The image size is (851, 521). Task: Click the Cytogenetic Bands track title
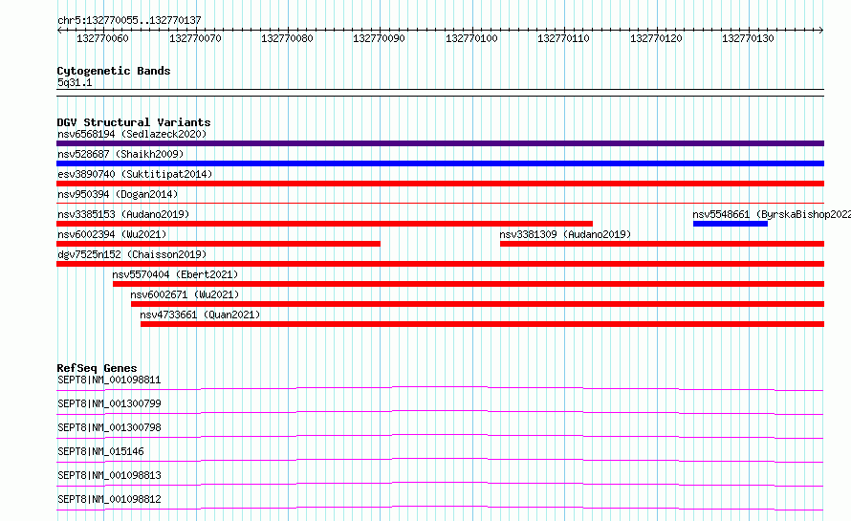click(114, 71)
